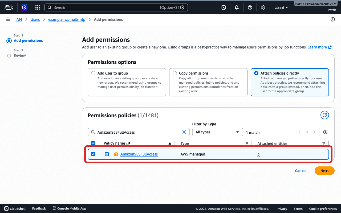The image size is (341, 213).
Task: Open Cookie preferences in footer
Action: tap(323, 209)
